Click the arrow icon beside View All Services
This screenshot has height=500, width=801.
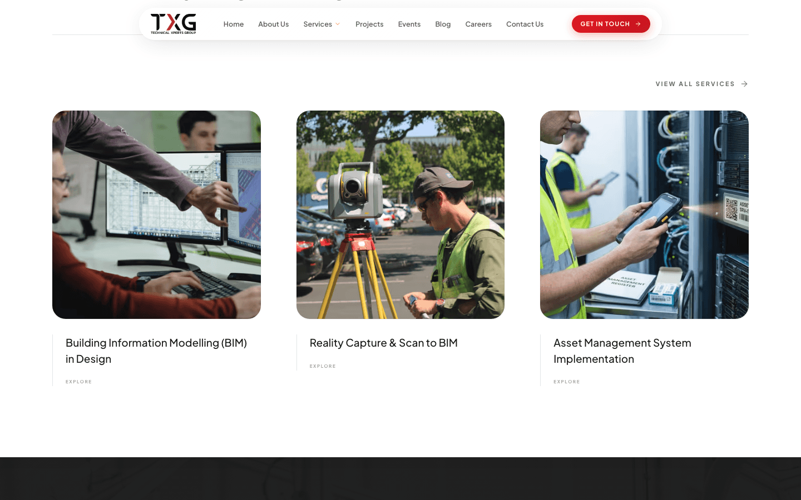[744, 84]
